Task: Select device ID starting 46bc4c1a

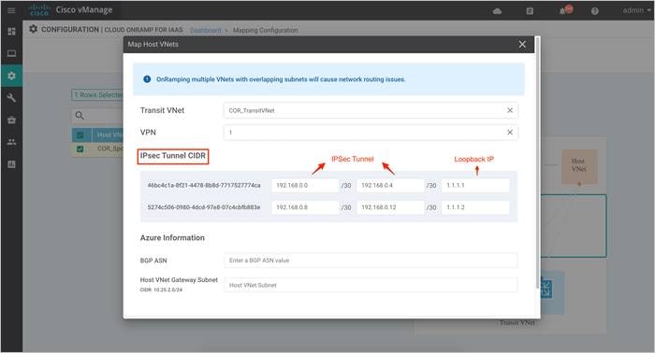Action: (x=204, y=185)
